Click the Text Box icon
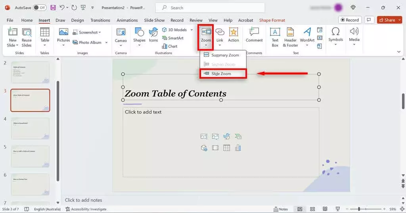Viewport: 406px width, 213px height. point(275,32)
